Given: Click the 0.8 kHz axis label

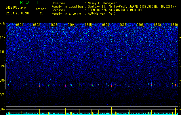Looking at the screenshot, I should [x=3, y=80].
